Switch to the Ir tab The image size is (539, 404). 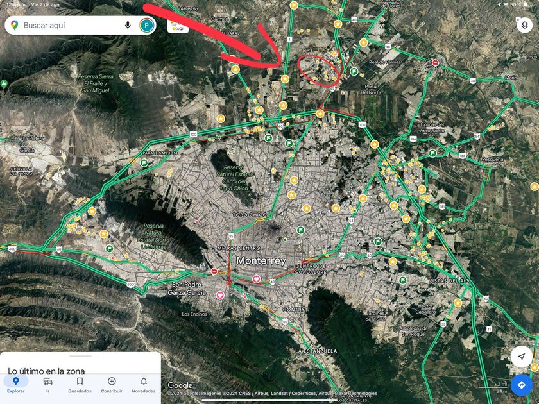(47, 385)
